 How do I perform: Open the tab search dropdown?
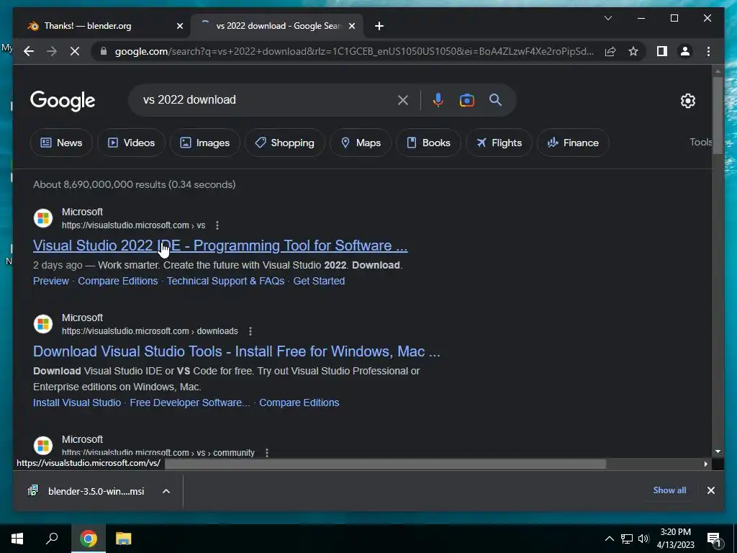pos(607,18)
